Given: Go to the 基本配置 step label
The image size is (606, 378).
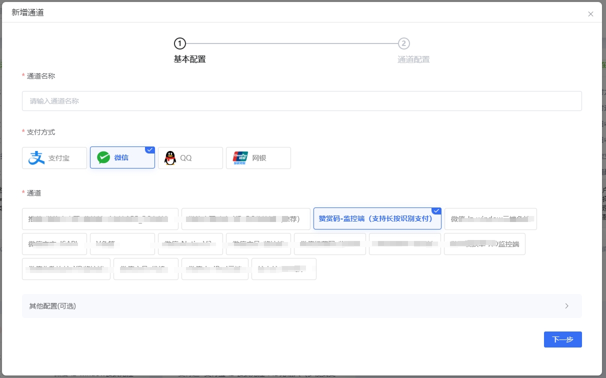Looking at the screenshot, I should coord(189,59).
